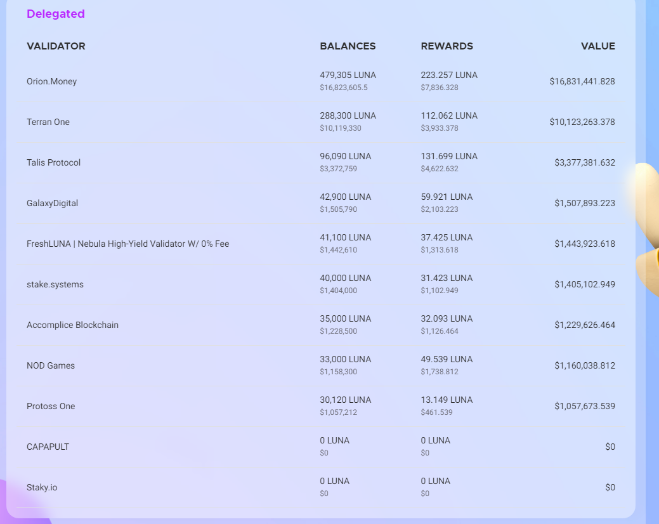Click the 32.093 LUNA reward
The image size is (659, 524).
point(447,319)
